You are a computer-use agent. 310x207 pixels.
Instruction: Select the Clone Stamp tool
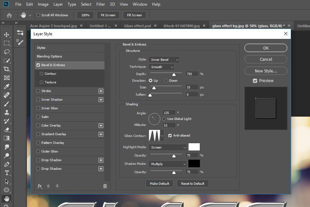coord(7,112)
